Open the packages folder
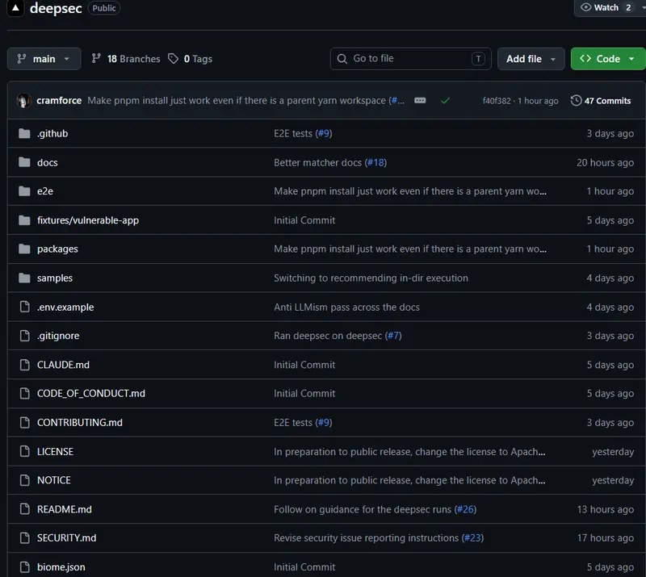The image size is (646, 577). (57, 249)
